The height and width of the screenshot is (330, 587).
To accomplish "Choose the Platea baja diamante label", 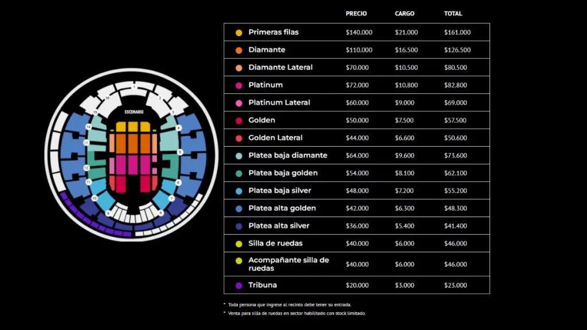I will pos(288,155).
